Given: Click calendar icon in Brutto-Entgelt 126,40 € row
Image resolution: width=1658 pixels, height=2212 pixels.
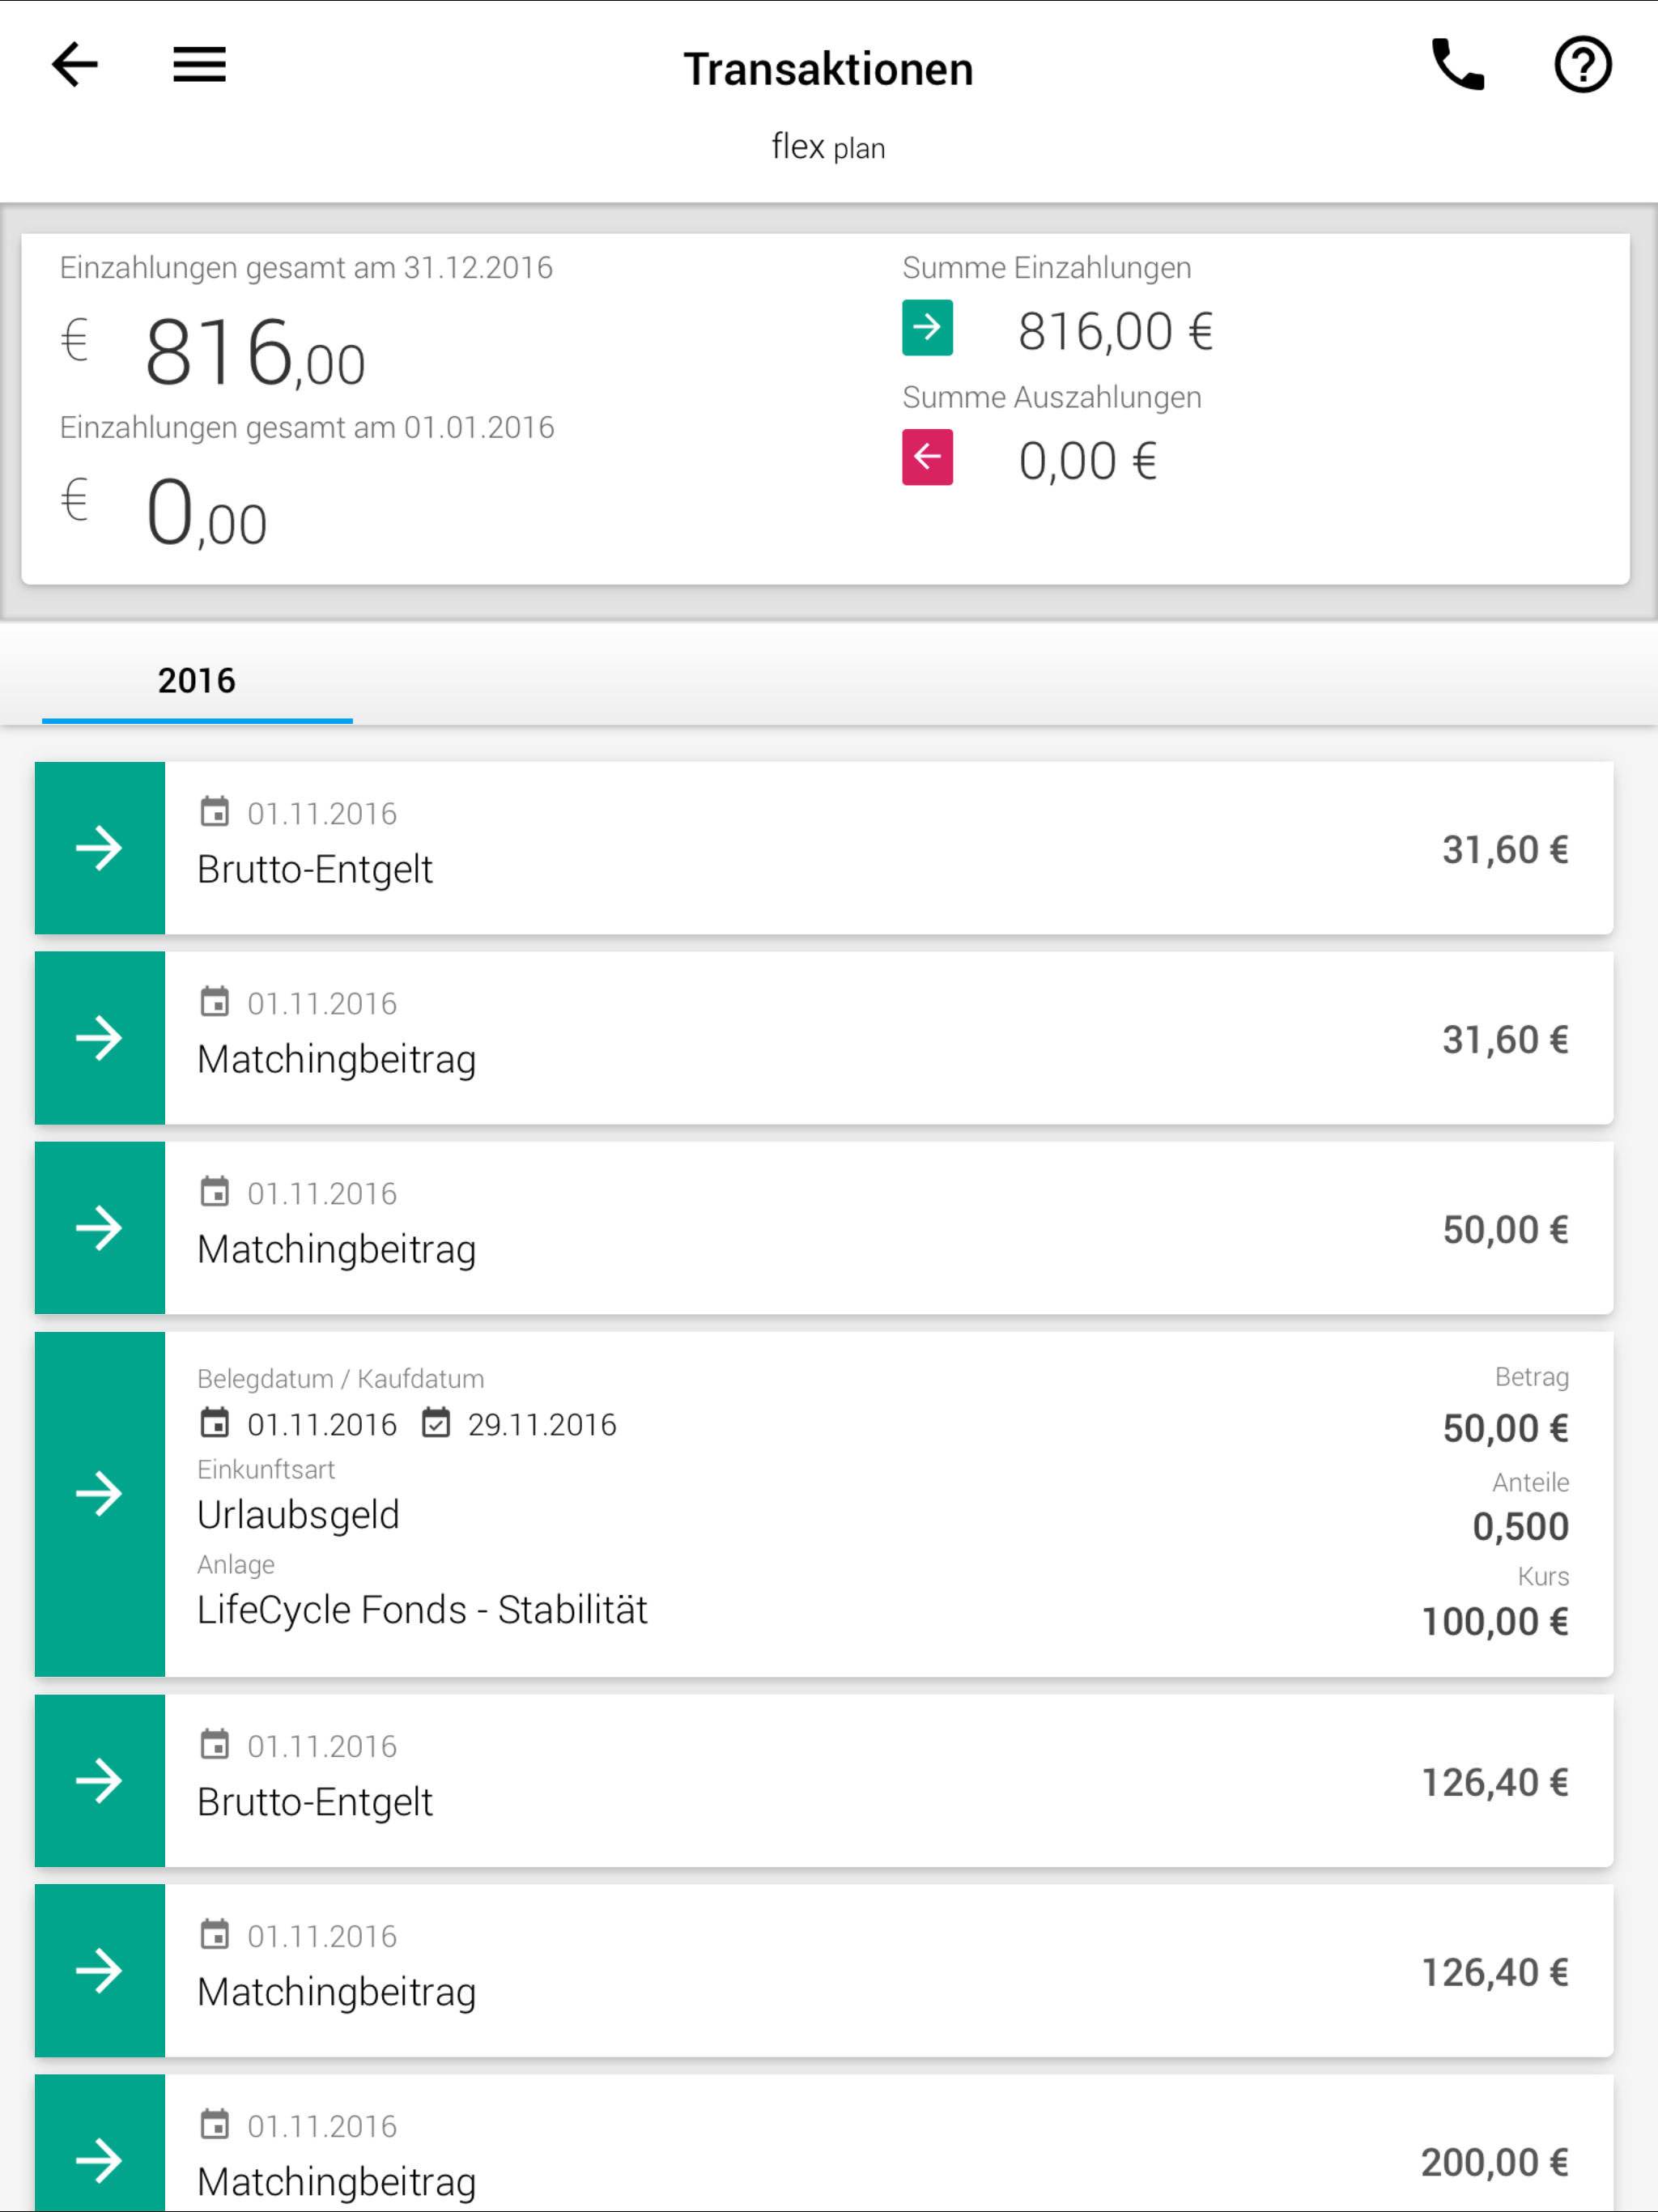Looking at the screenshot, I should click(x=215, y=1744).
